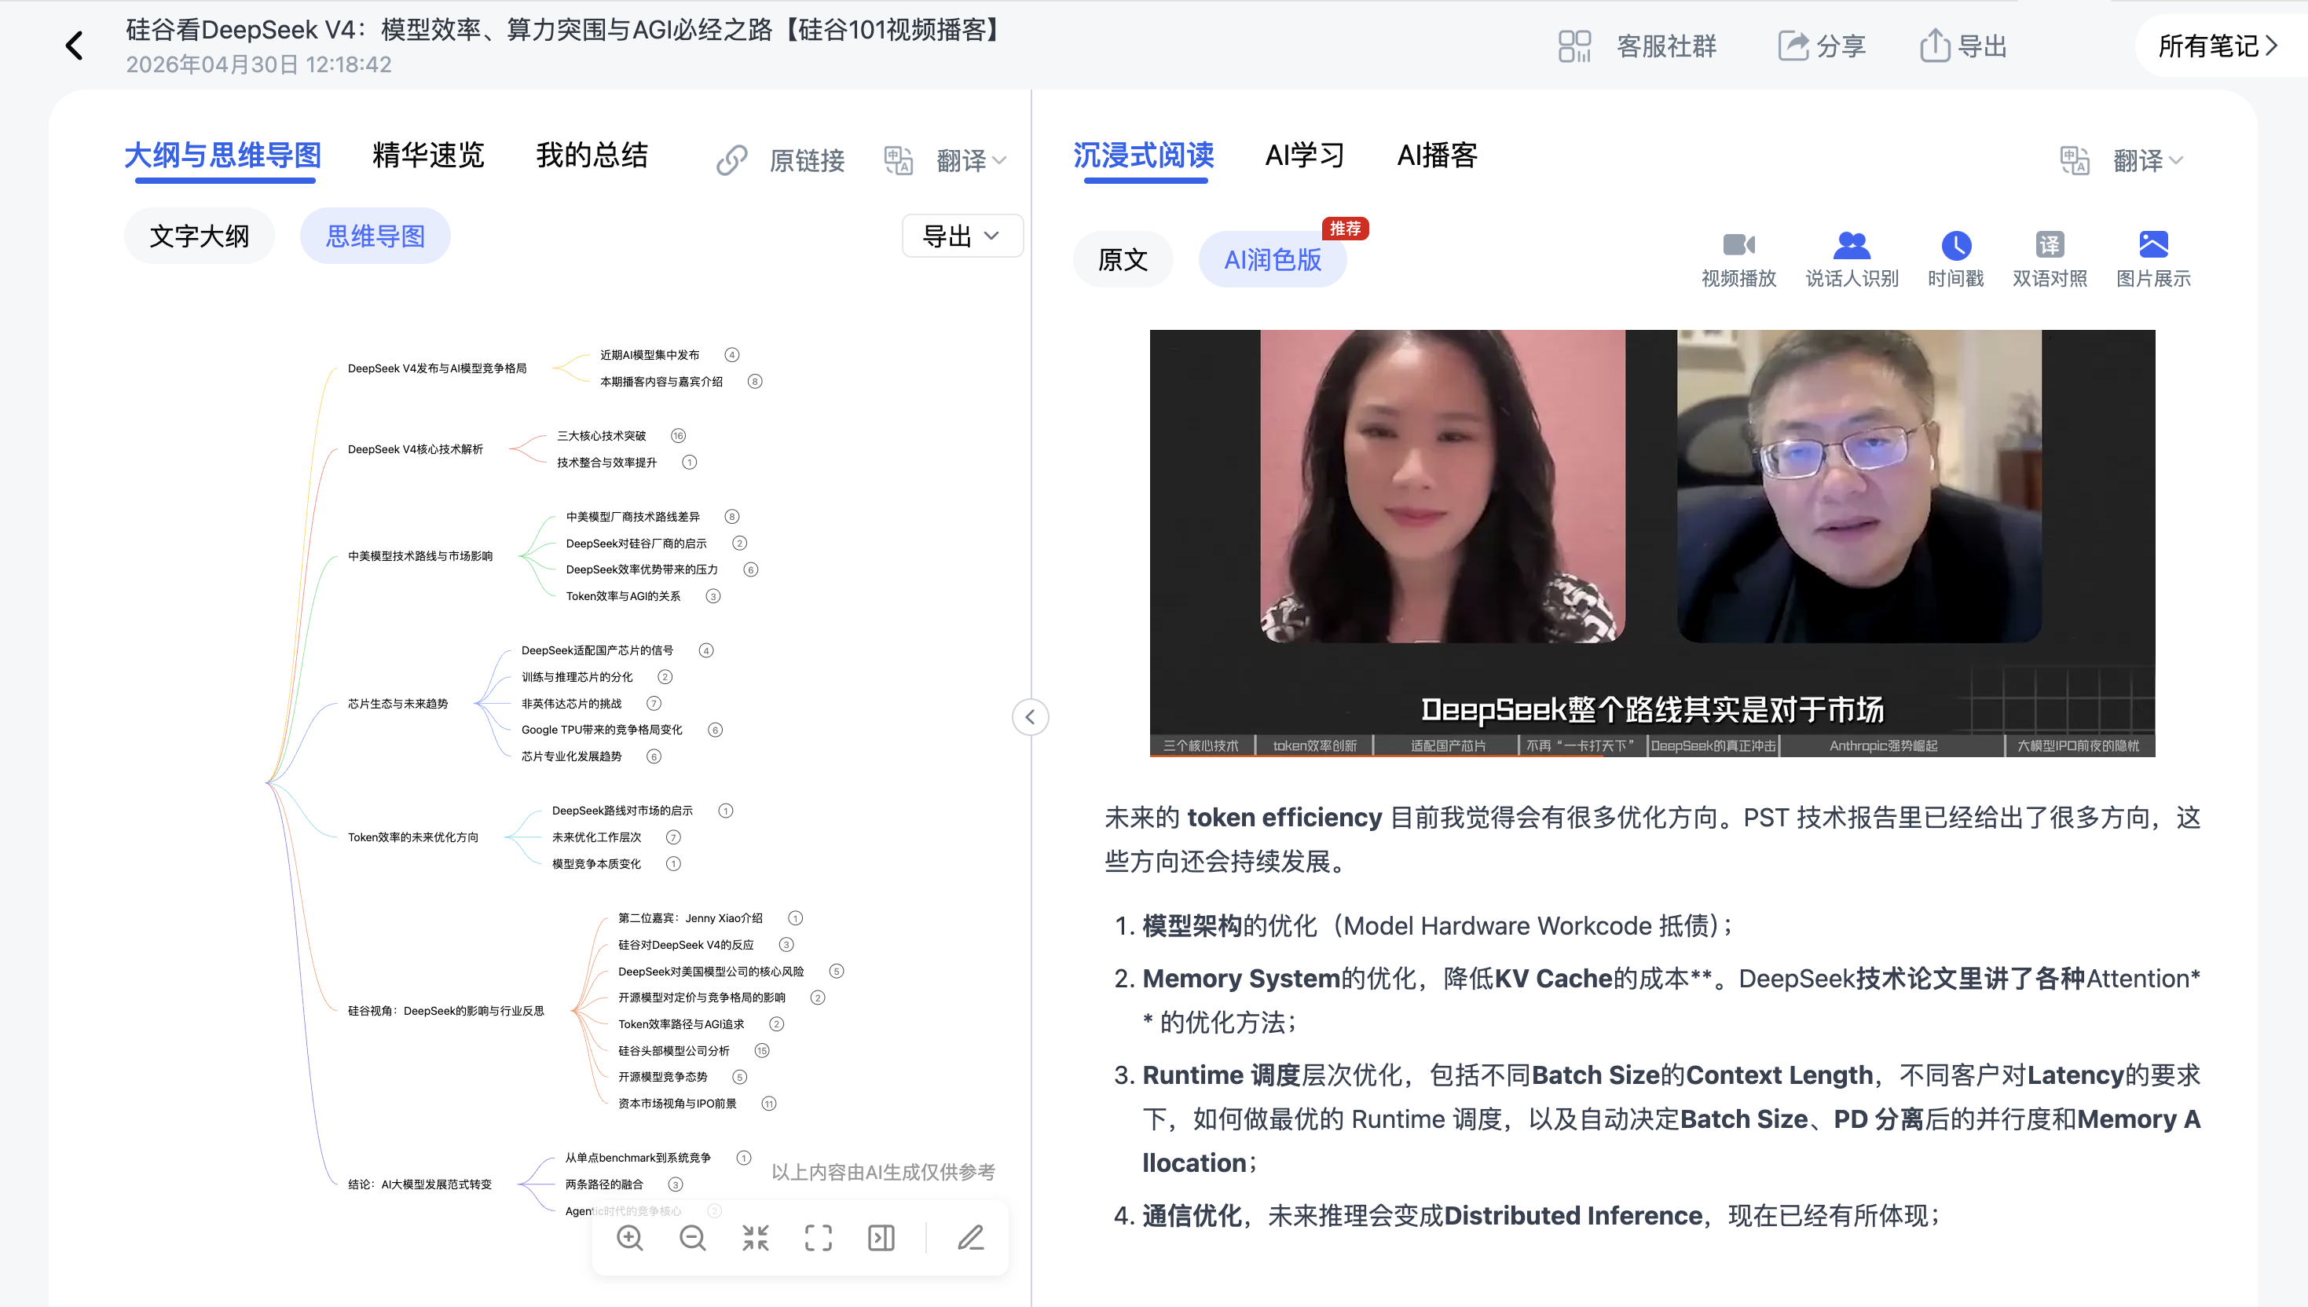Select 芯片生态与未来趋势 mind map node

coord(397,704)
